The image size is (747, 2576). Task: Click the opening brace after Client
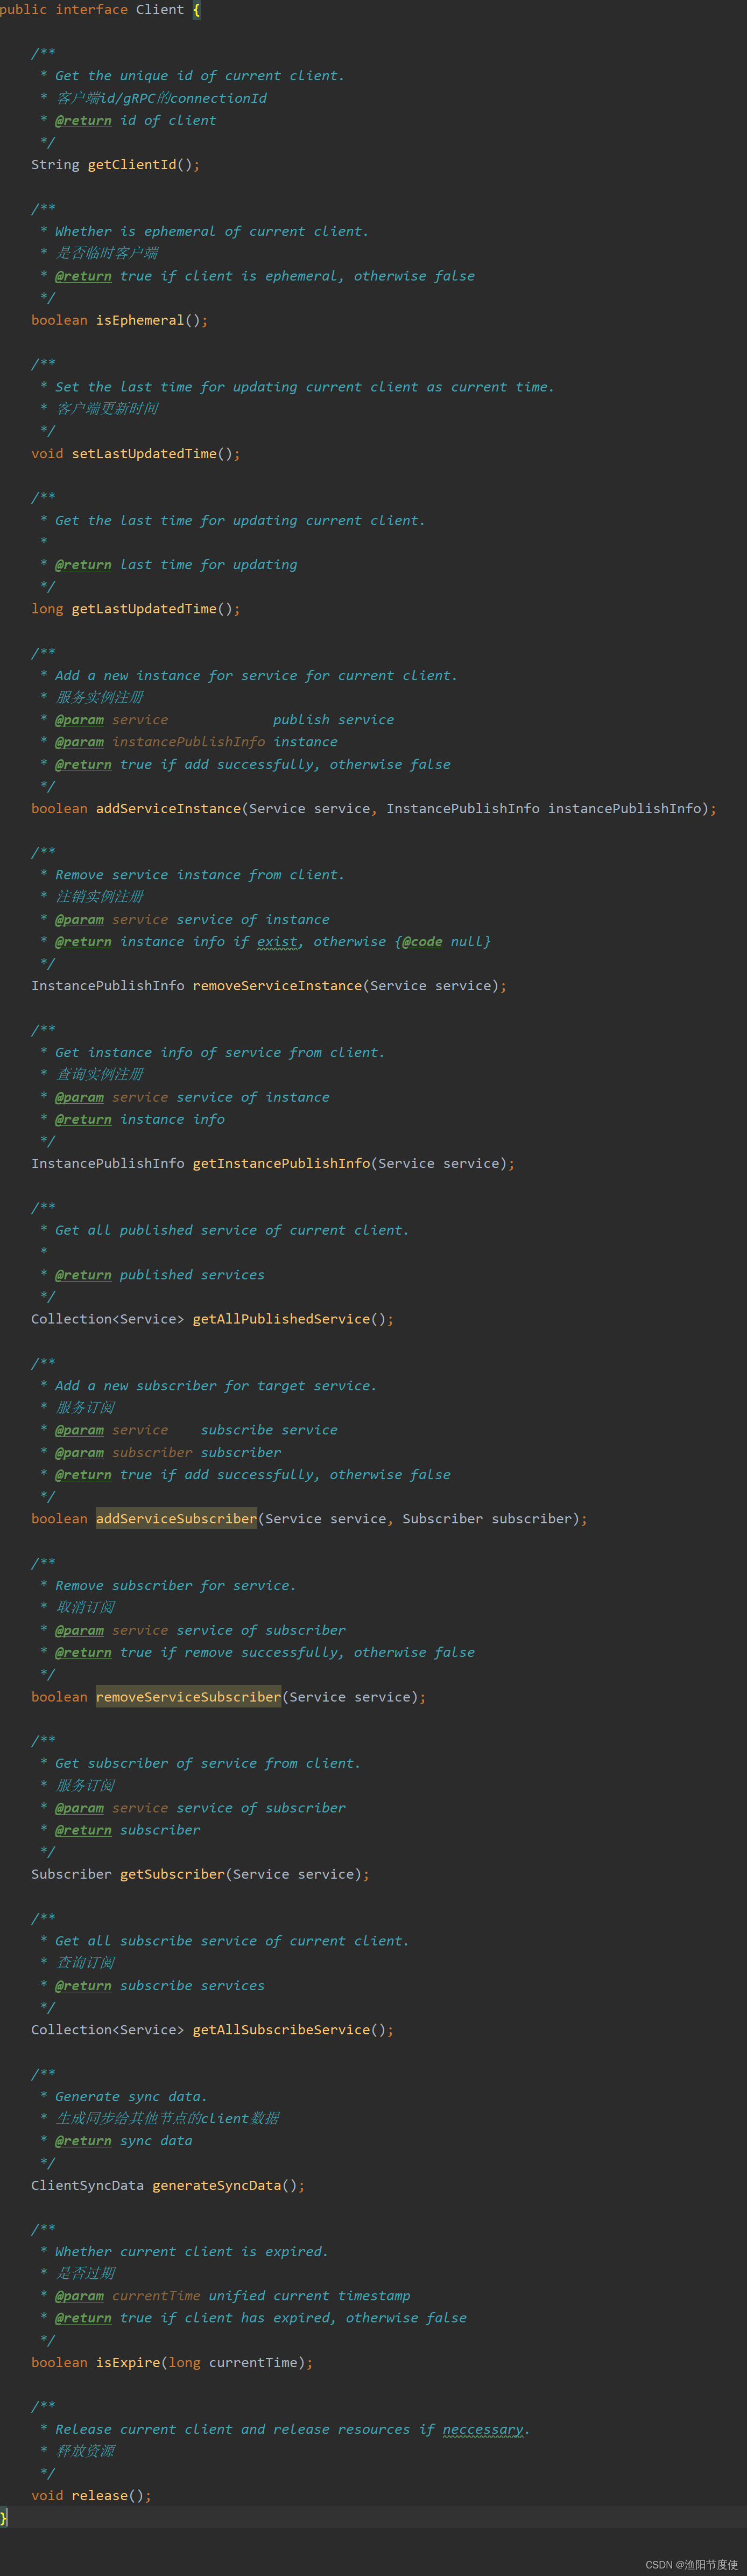coord(197,10)
